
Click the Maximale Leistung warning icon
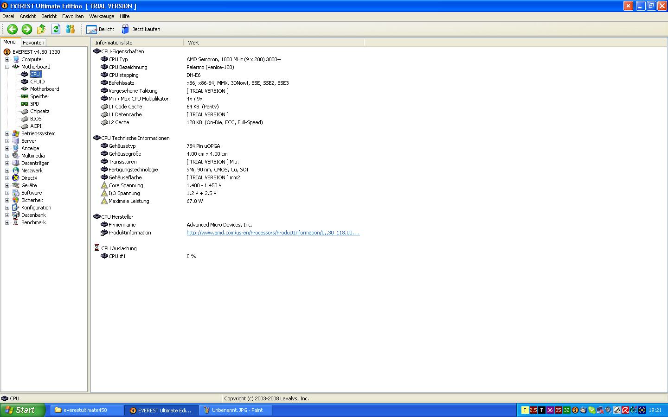[104, 201]
